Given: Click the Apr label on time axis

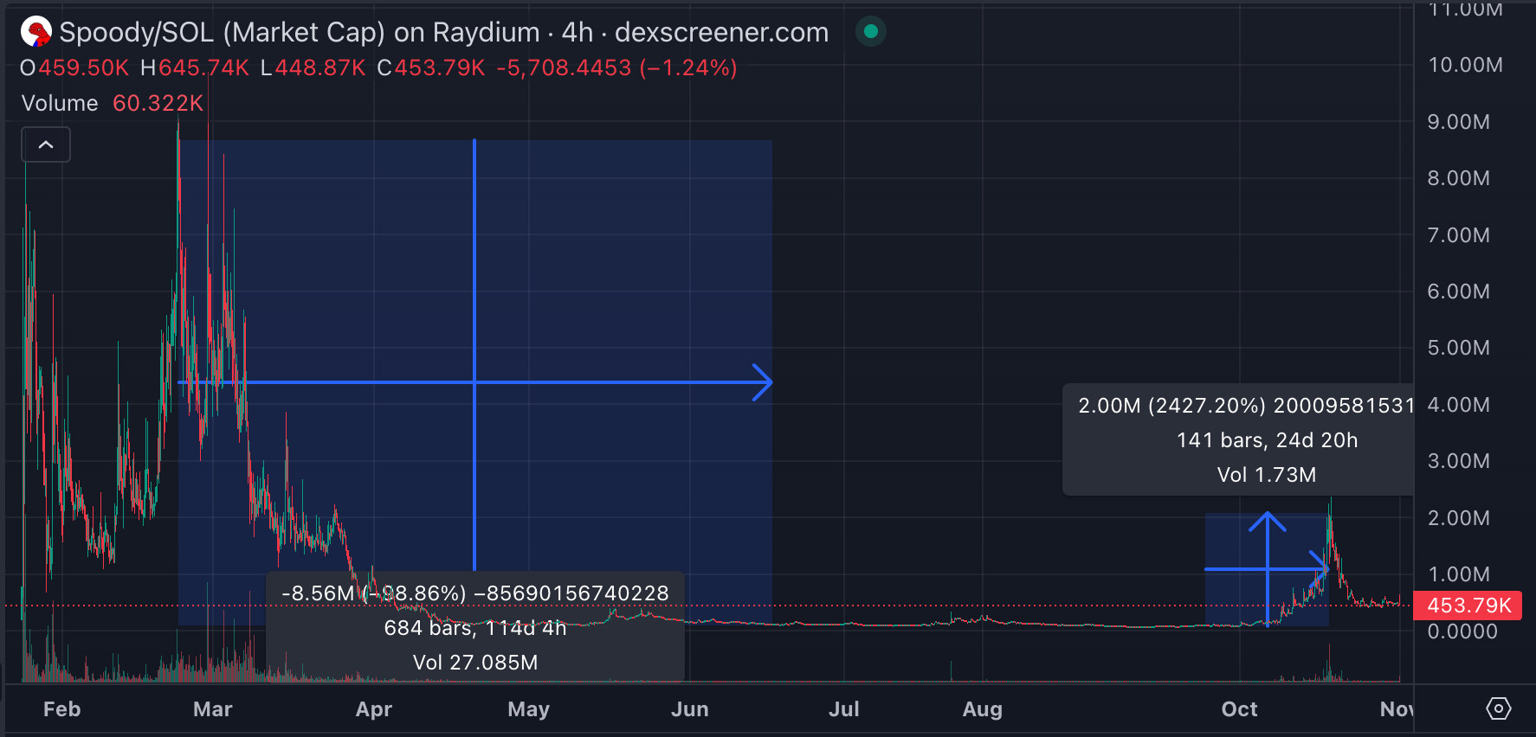Looking at the screenshot, I should click(x=374, y=709).
